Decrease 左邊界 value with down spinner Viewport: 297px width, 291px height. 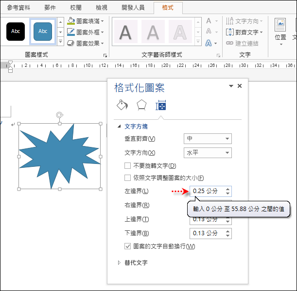(228, 194)
